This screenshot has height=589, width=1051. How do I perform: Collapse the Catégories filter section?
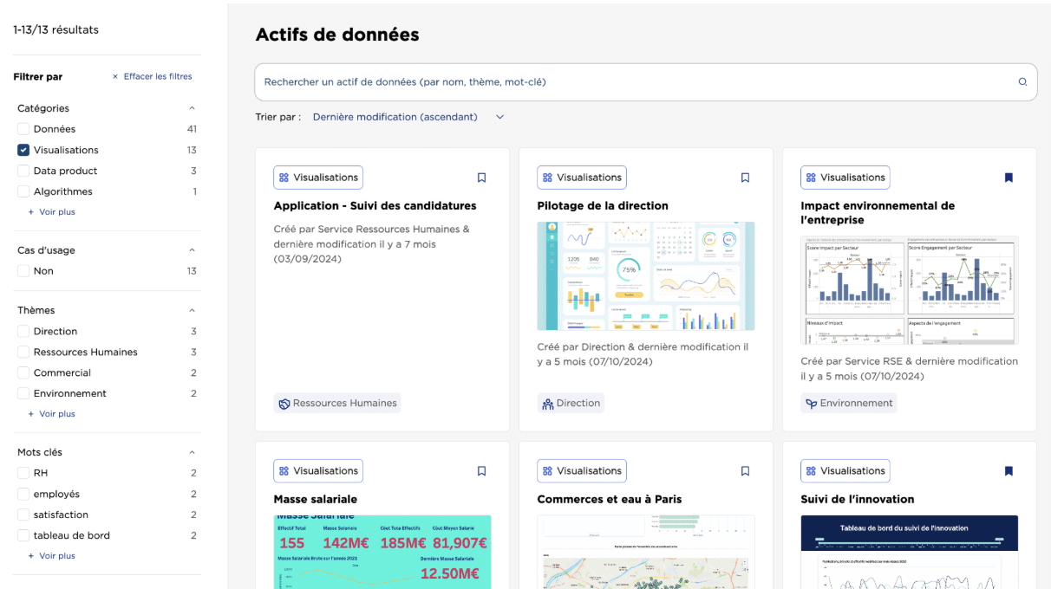192,108
